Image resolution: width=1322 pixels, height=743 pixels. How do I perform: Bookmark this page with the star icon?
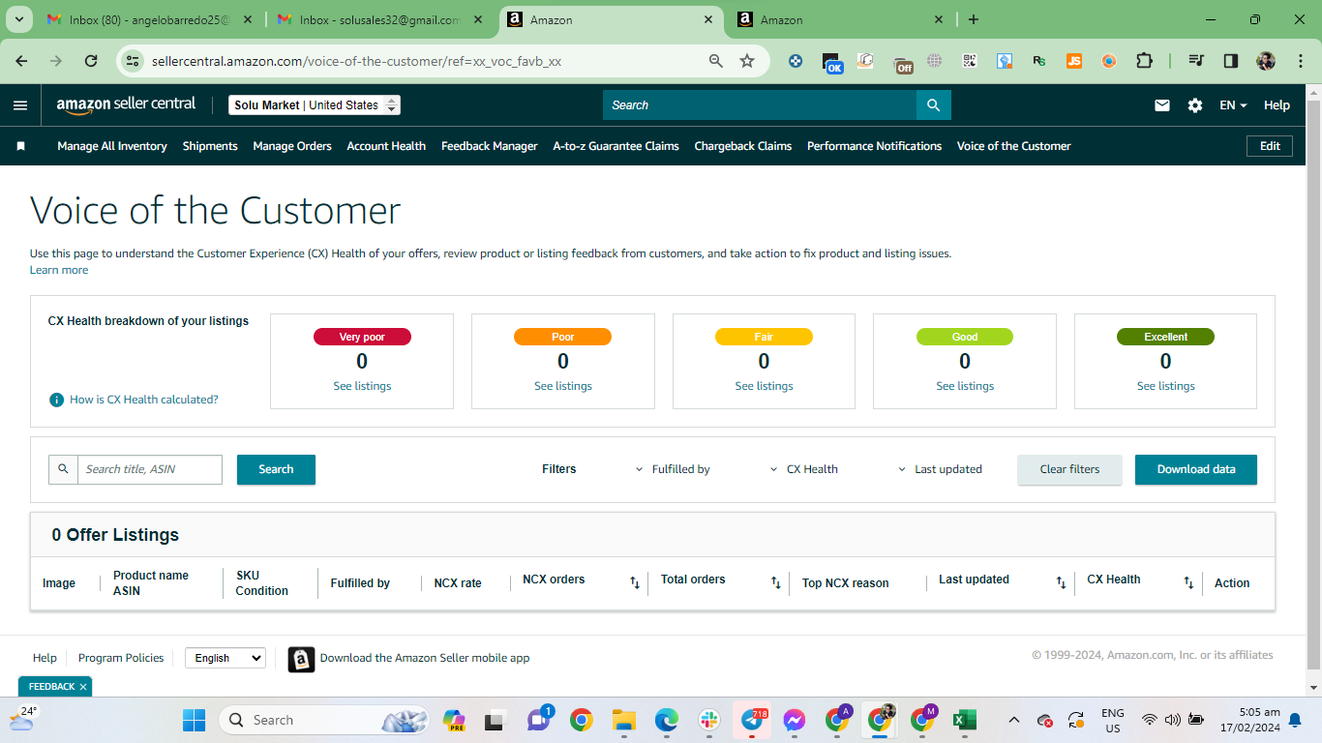click(x=747, y=61)
